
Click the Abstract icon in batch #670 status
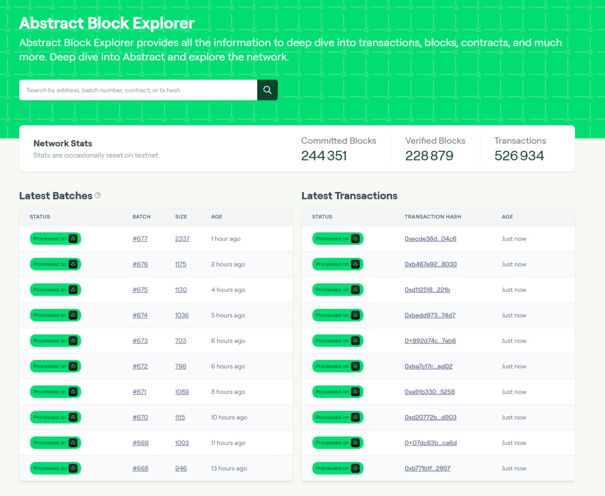click(73, 417)
